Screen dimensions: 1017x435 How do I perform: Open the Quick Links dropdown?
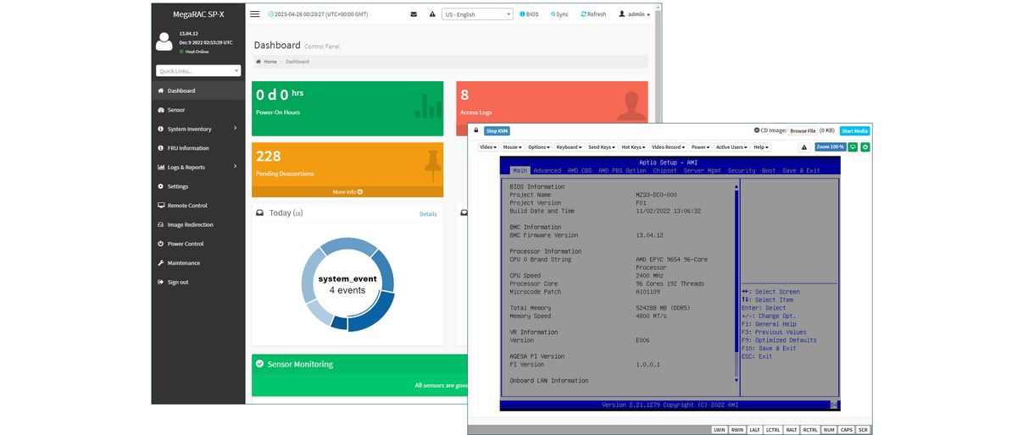(x=198, y=71)
